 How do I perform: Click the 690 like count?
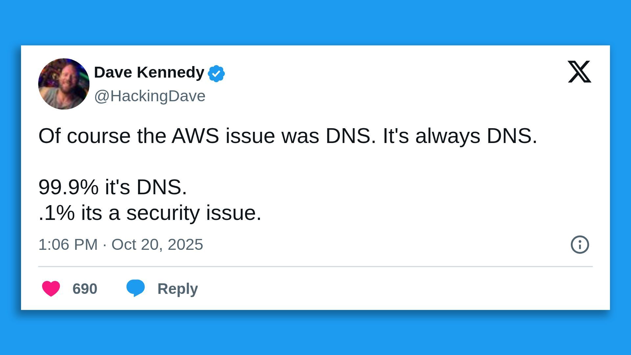coord(84,289)
